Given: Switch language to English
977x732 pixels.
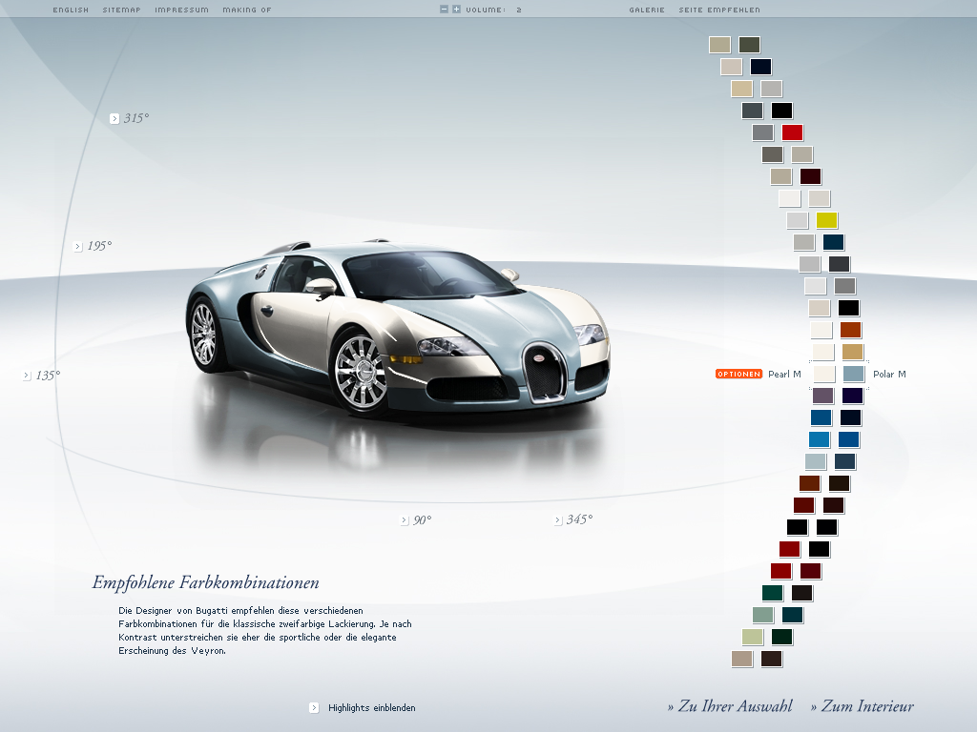Looking at the screenshot, I should coord(71,10).
